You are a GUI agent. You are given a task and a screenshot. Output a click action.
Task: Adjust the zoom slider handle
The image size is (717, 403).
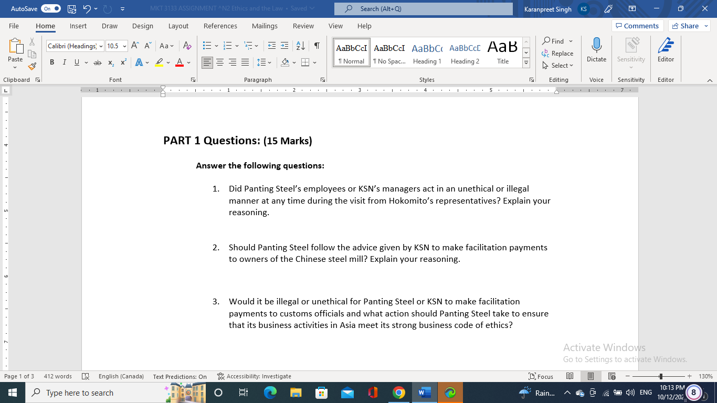tap(660, 376)
